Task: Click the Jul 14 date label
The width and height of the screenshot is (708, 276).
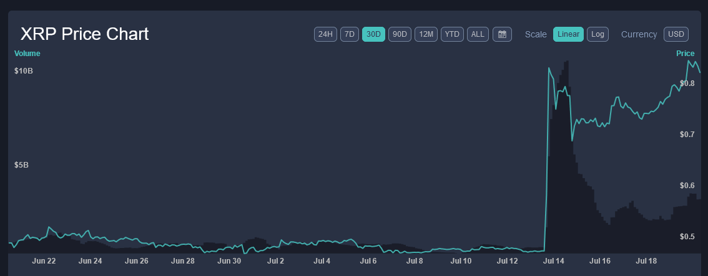Action: [x=554, y=260]
